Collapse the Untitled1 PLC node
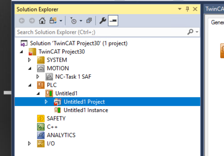 [x=38, y=93]
